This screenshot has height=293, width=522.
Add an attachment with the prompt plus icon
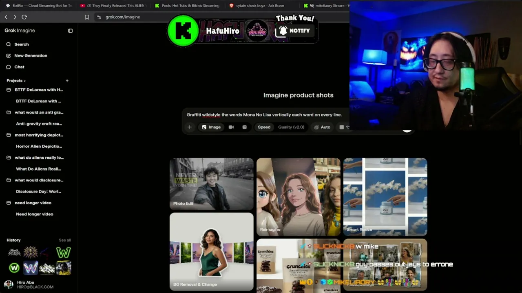click(189, 127)
